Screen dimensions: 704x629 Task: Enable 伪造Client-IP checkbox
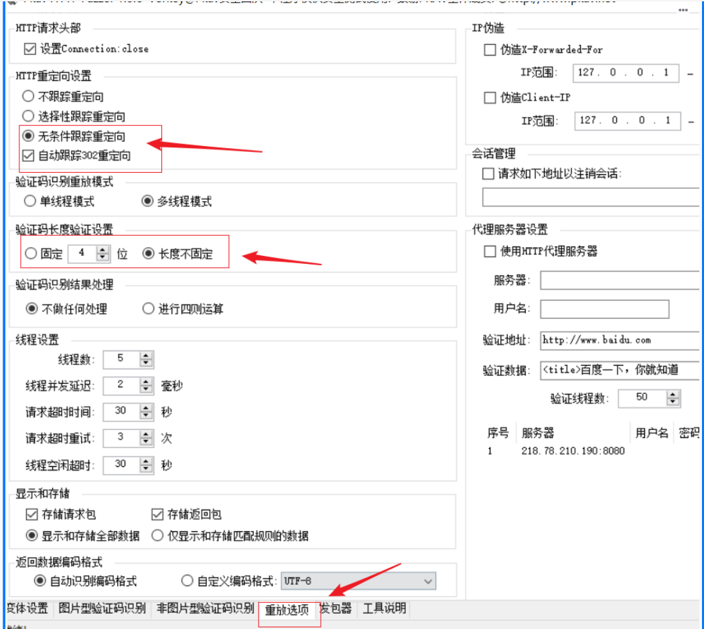(x=490, y=97)
